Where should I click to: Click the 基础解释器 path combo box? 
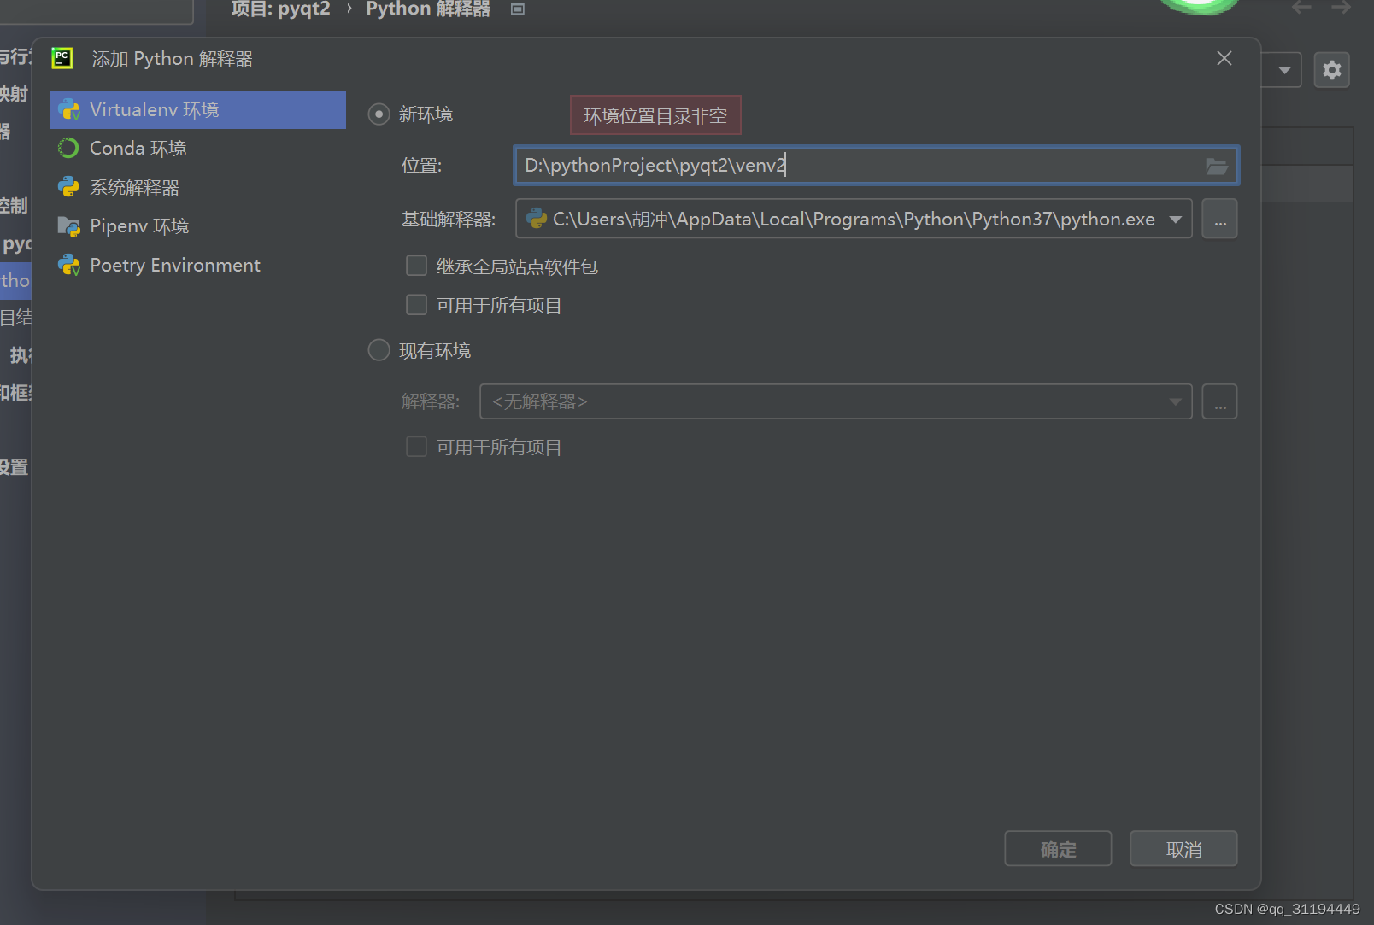(854, 220)
